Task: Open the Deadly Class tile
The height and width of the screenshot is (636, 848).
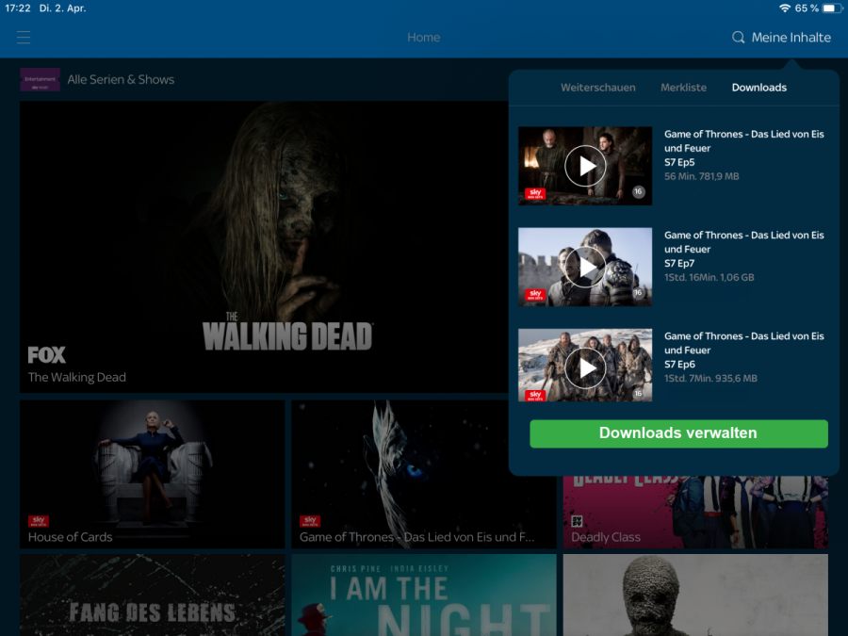Action: click(x=695, y=513)
